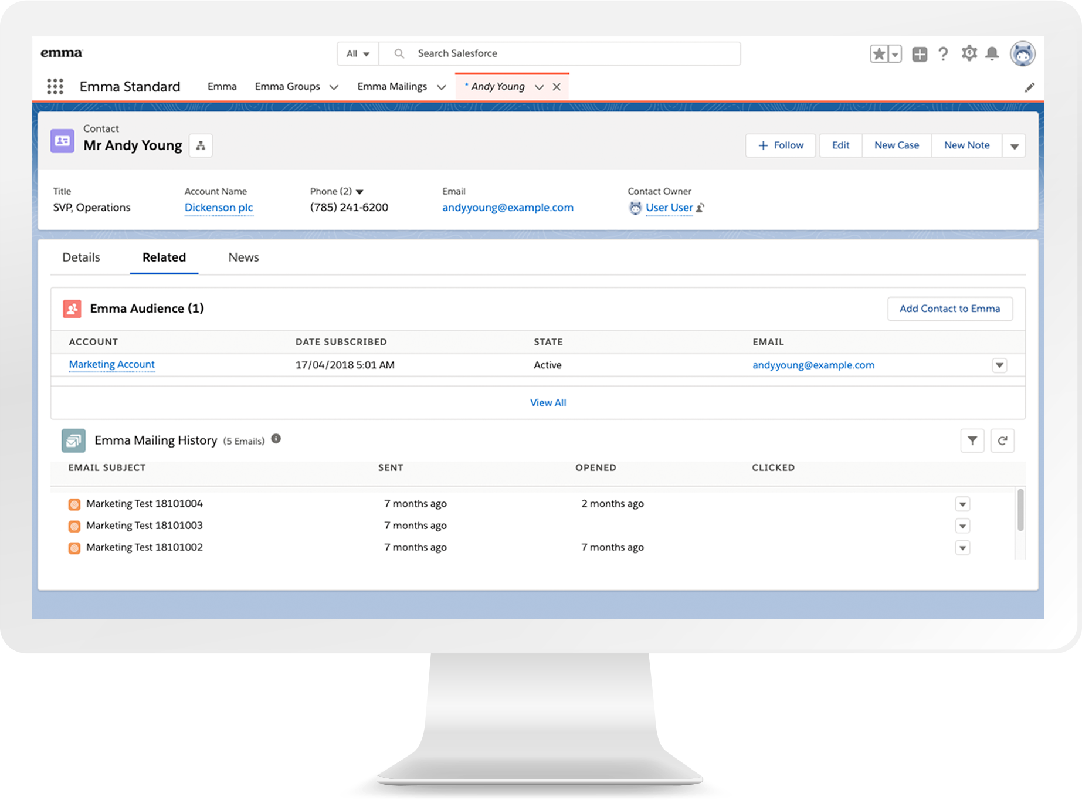Open the Marketing Account link
The height and width of the screenshot is (800, 1082).
[x=112, y=364]
